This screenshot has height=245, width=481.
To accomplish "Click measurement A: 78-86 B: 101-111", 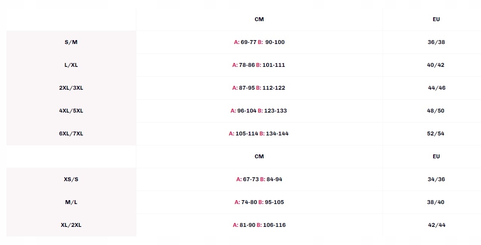I will pos(258,65).
